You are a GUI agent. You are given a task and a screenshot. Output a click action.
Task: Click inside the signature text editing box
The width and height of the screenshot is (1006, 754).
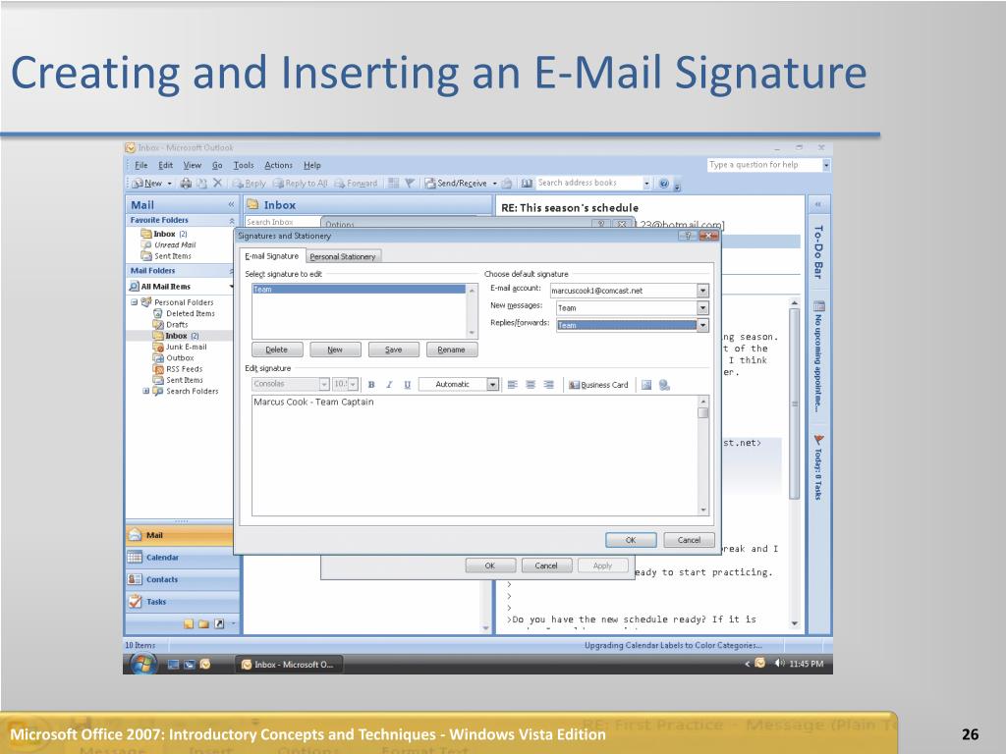475,456
